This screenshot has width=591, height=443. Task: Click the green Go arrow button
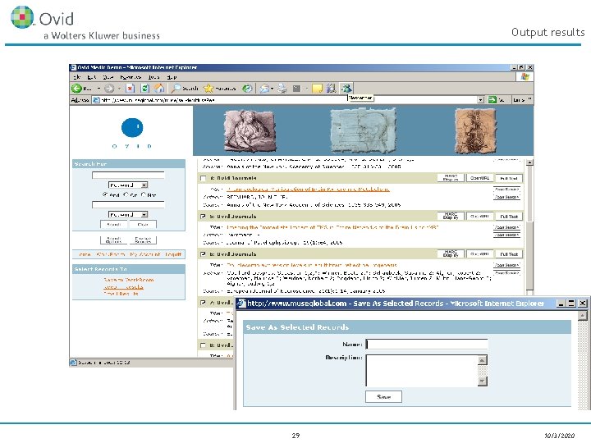[x=492, y=100]
